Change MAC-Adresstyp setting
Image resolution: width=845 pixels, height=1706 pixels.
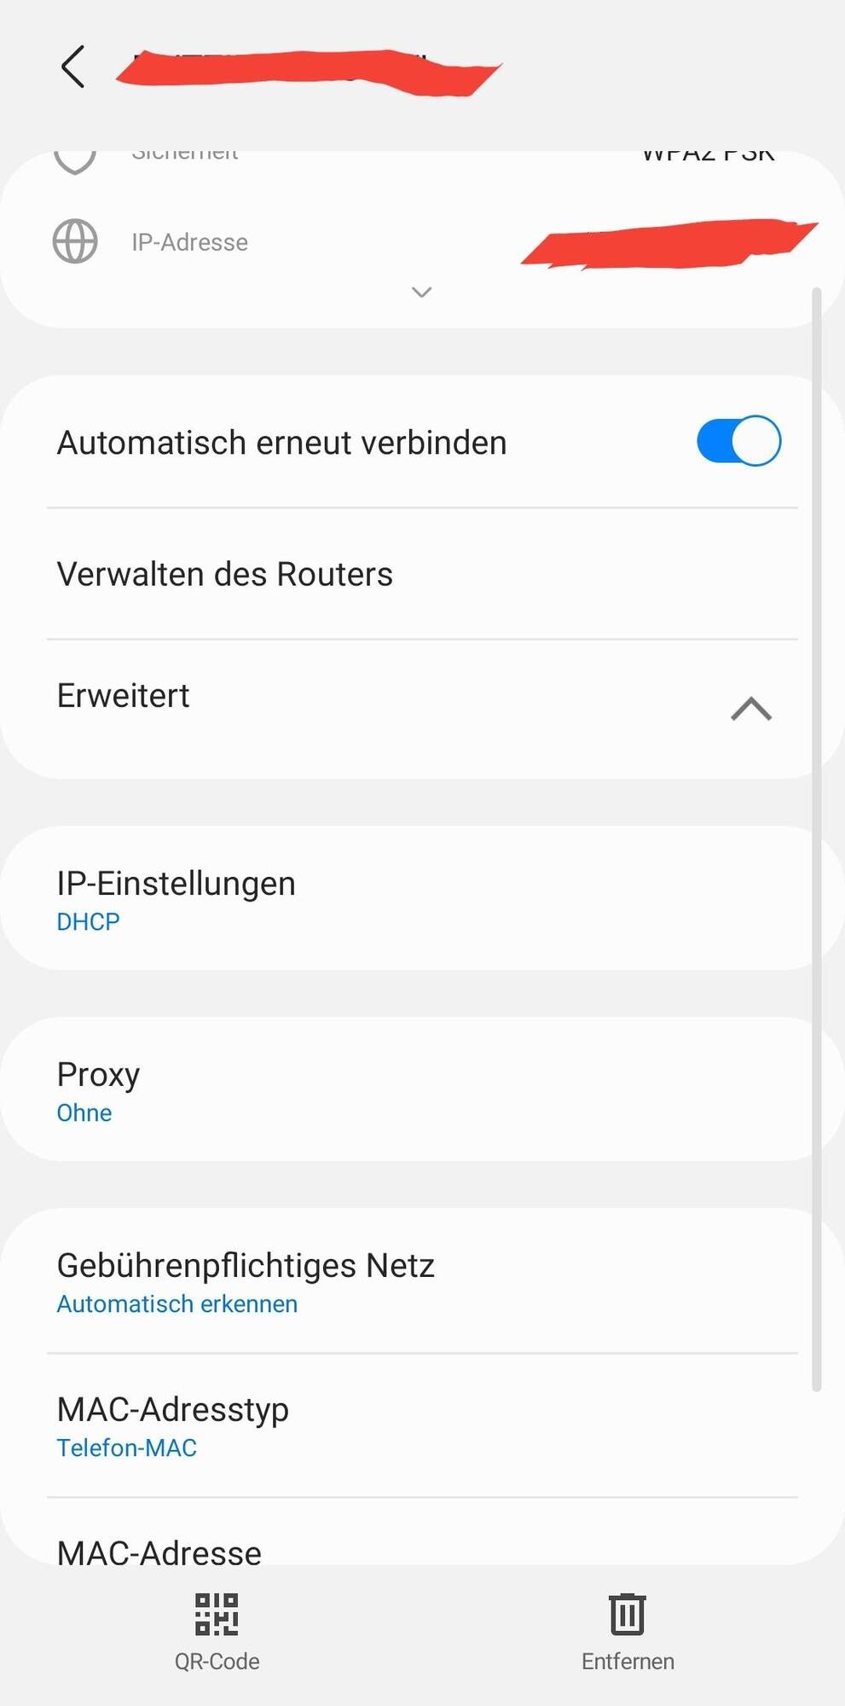[172, 1425]
